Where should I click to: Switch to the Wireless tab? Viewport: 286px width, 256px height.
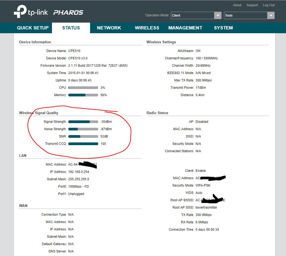(x=147, y=28)
